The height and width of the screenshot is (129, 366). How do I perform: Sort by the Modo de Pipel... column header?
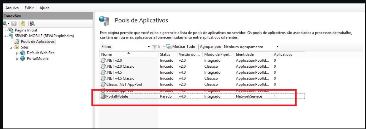(x=218, y=54)
